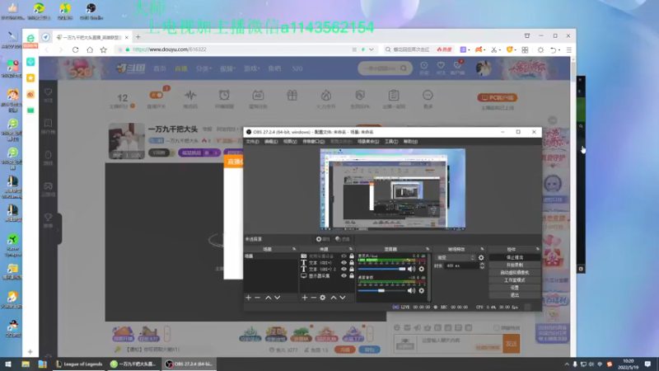The height and width of the screenshot is (371, 659).
Task: Toggle lock on first text GDI+ source
Action: tap(352, 262)
